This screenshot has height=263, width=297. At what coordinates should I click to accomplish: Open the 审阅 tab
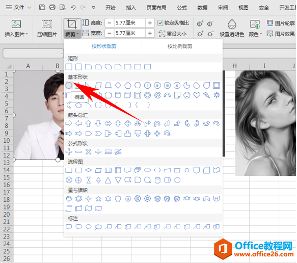[223, 8]
